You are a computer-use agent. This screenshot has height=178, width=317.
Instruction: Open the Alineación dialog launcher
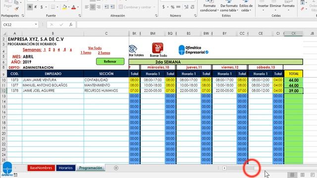point(157,15)
